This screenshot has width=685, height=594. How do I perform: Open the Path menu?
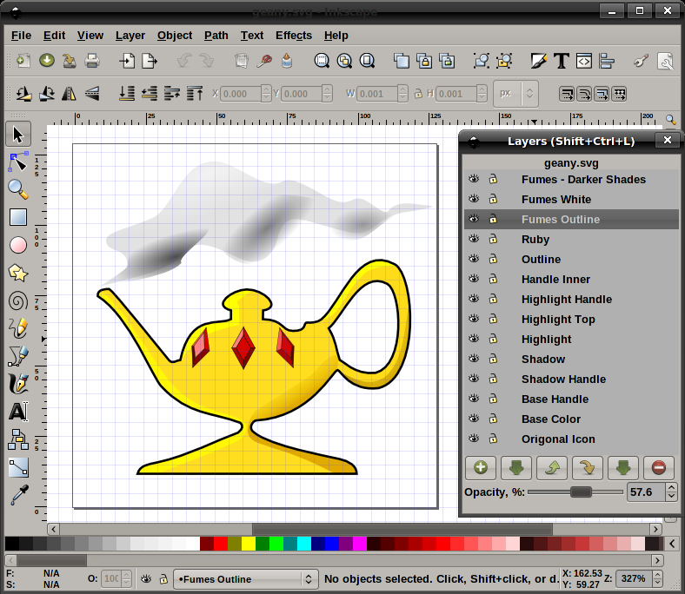(x=216, y=36)
